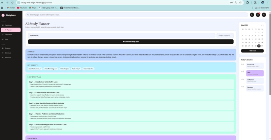
Task: Open the Maps bookmark
Action: pyautogui.click(x=33, y=8)
